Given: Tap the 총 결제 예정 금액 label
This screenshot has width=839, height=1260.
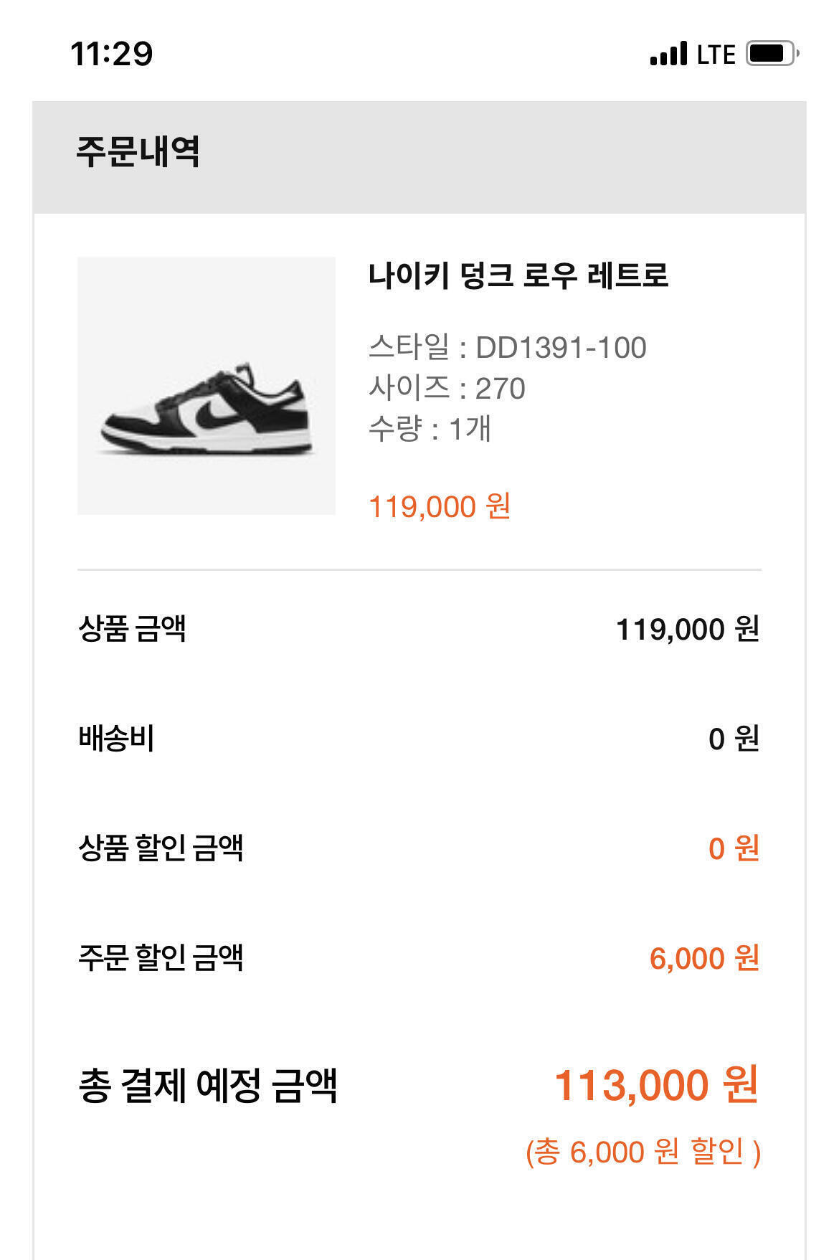Looking at the screenshot, I should [207, 1085].
